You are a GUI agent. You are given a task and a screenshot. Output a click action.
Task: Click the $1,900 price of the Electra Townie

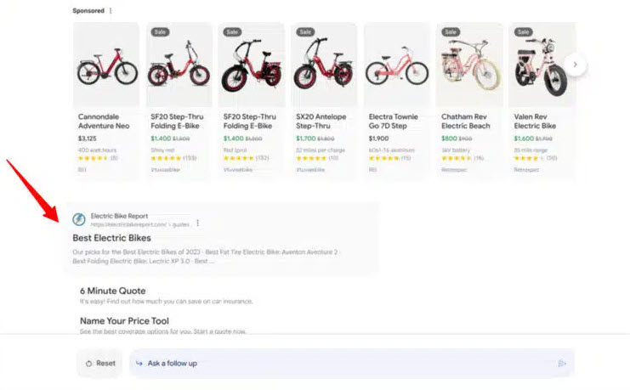(x=378, y=138)
